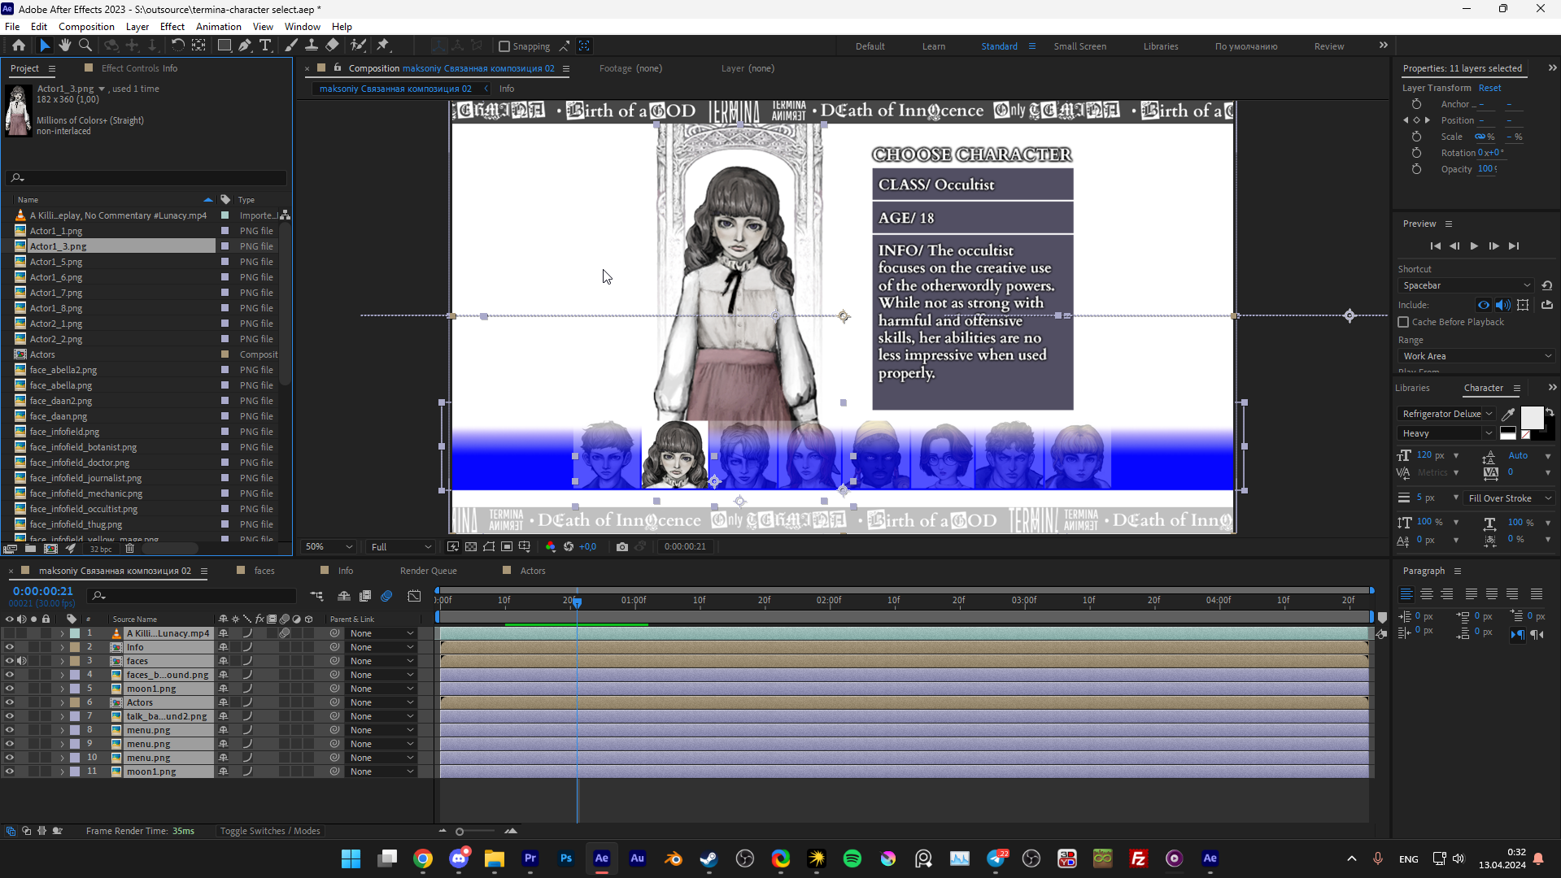The width and height of the screenshot is (1561, 878).
Task: Select the Selection (arrow) tool
Action: (x=45, y=46)
